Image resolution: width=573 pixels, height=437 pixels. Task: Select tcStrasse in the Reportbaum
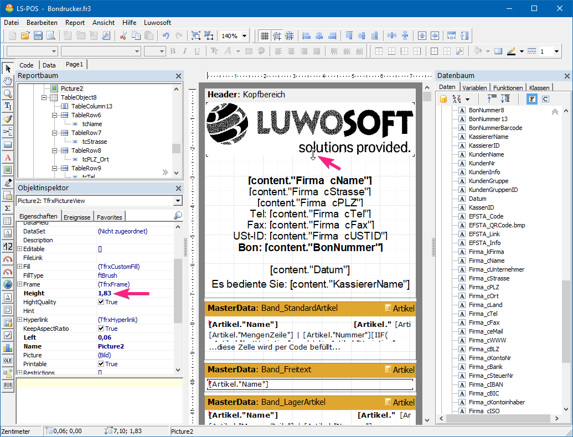pos(95,142)
